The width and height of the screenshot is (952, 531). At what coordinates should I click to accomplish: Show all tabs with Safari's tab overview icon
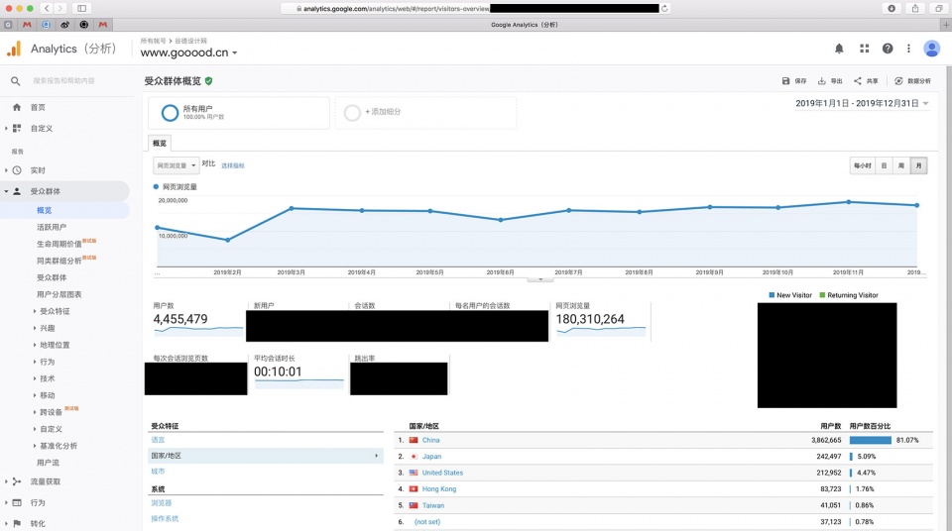[939, 8]
